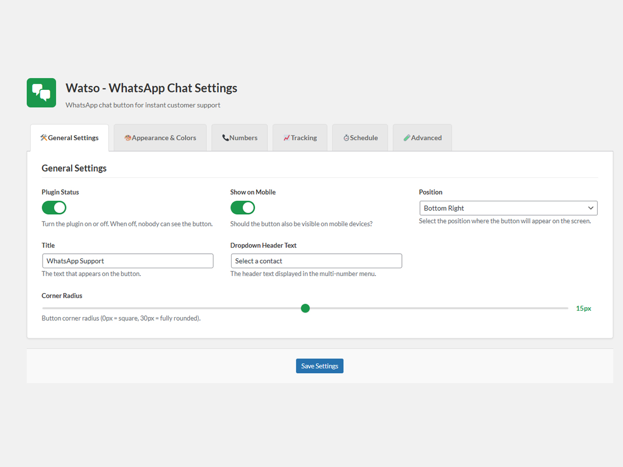Click the "WhatsApp chat button for instant customer support" subtitle
This screenshot has height=467, width=623.
click(x=143, y=105)
